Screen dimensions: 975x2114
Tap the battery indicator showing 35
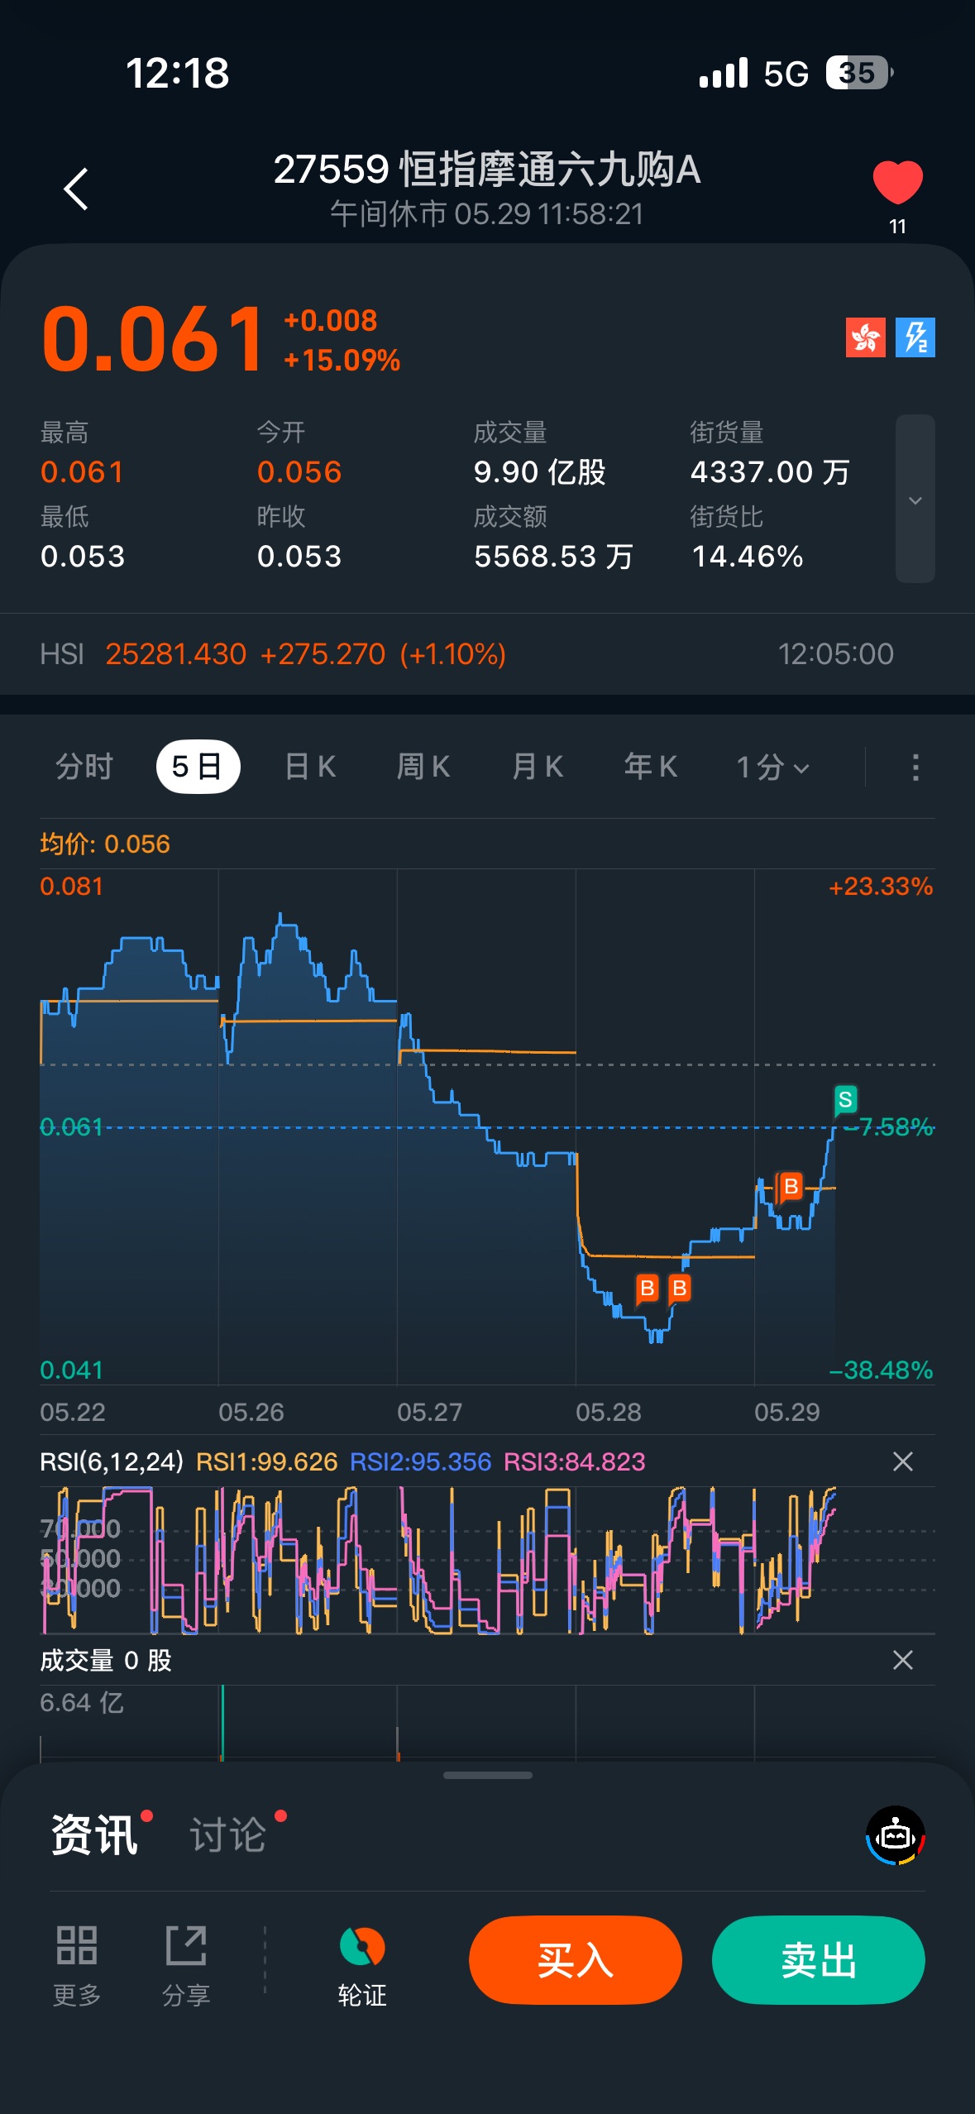[858, 73]
